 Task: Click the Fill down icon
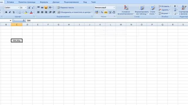click(x=175, y=10)
